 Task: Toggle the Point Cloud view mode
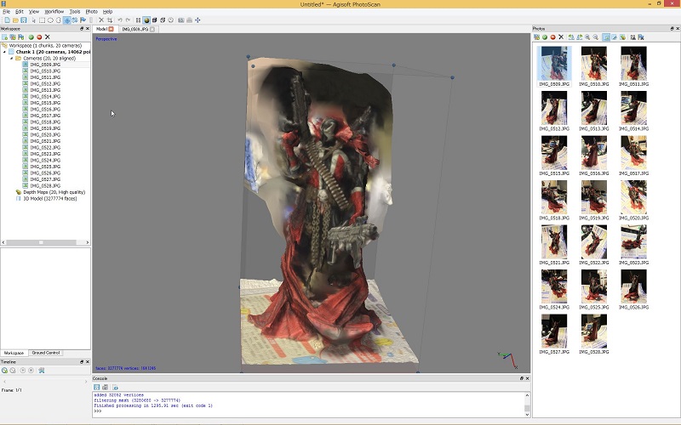click(138, 20)
